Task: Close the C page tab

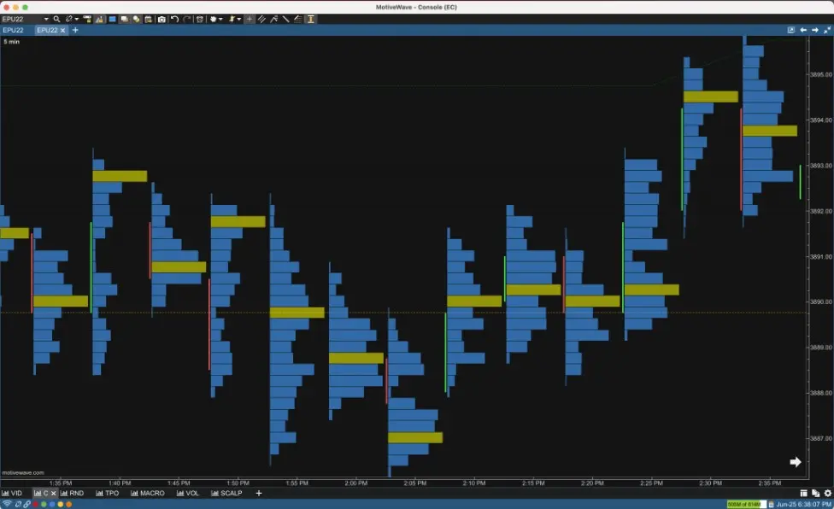Action: pyautogui.click(x=53, y=493)
